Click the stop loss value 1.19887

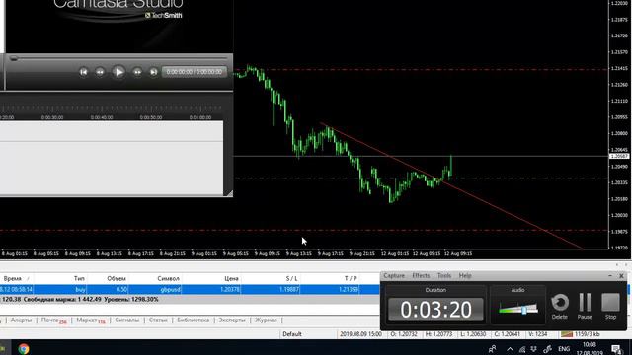coord(289,289)
